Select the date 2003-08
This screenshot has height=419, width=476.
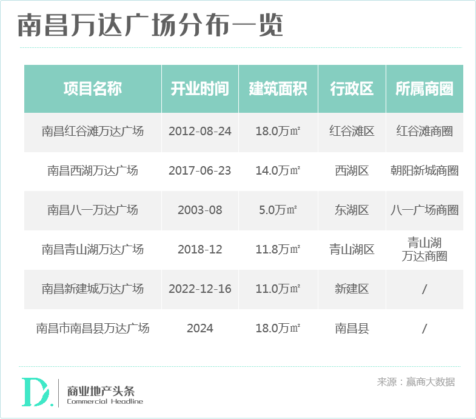(199, 210)
